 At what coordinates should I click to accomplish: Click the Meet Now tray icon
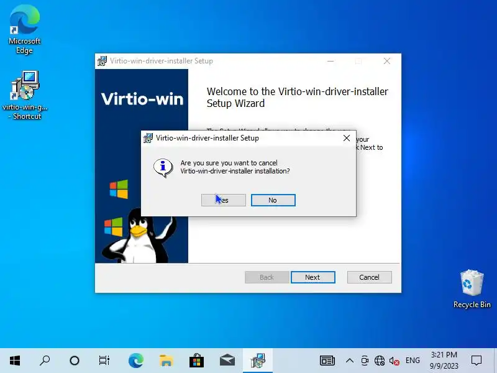[x=365, y=361]
